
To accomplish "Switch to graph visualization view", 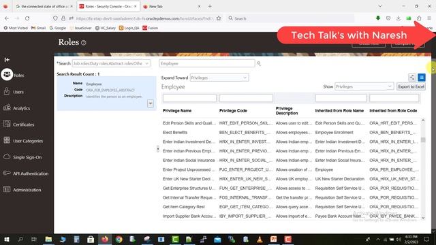I will (412, 78).
